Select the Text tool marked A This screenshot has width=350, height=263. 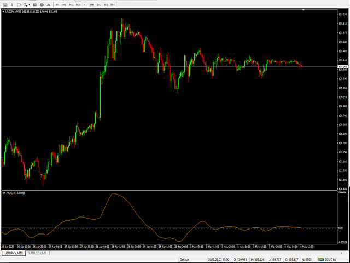(12, 4)
